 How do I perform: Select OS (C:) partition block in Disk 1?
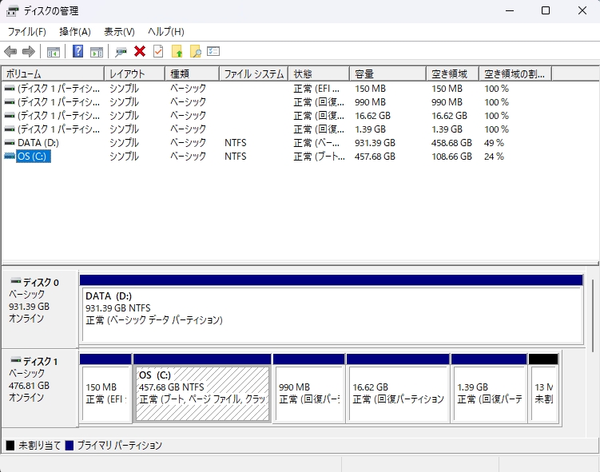pyautogui.click(x=202, y=393)
